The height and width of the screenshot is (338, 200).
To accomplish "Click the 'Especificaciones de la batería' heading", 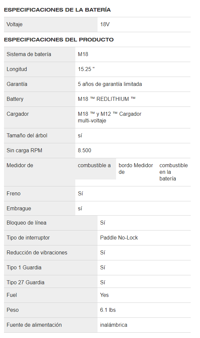I will tap(57, 10).
